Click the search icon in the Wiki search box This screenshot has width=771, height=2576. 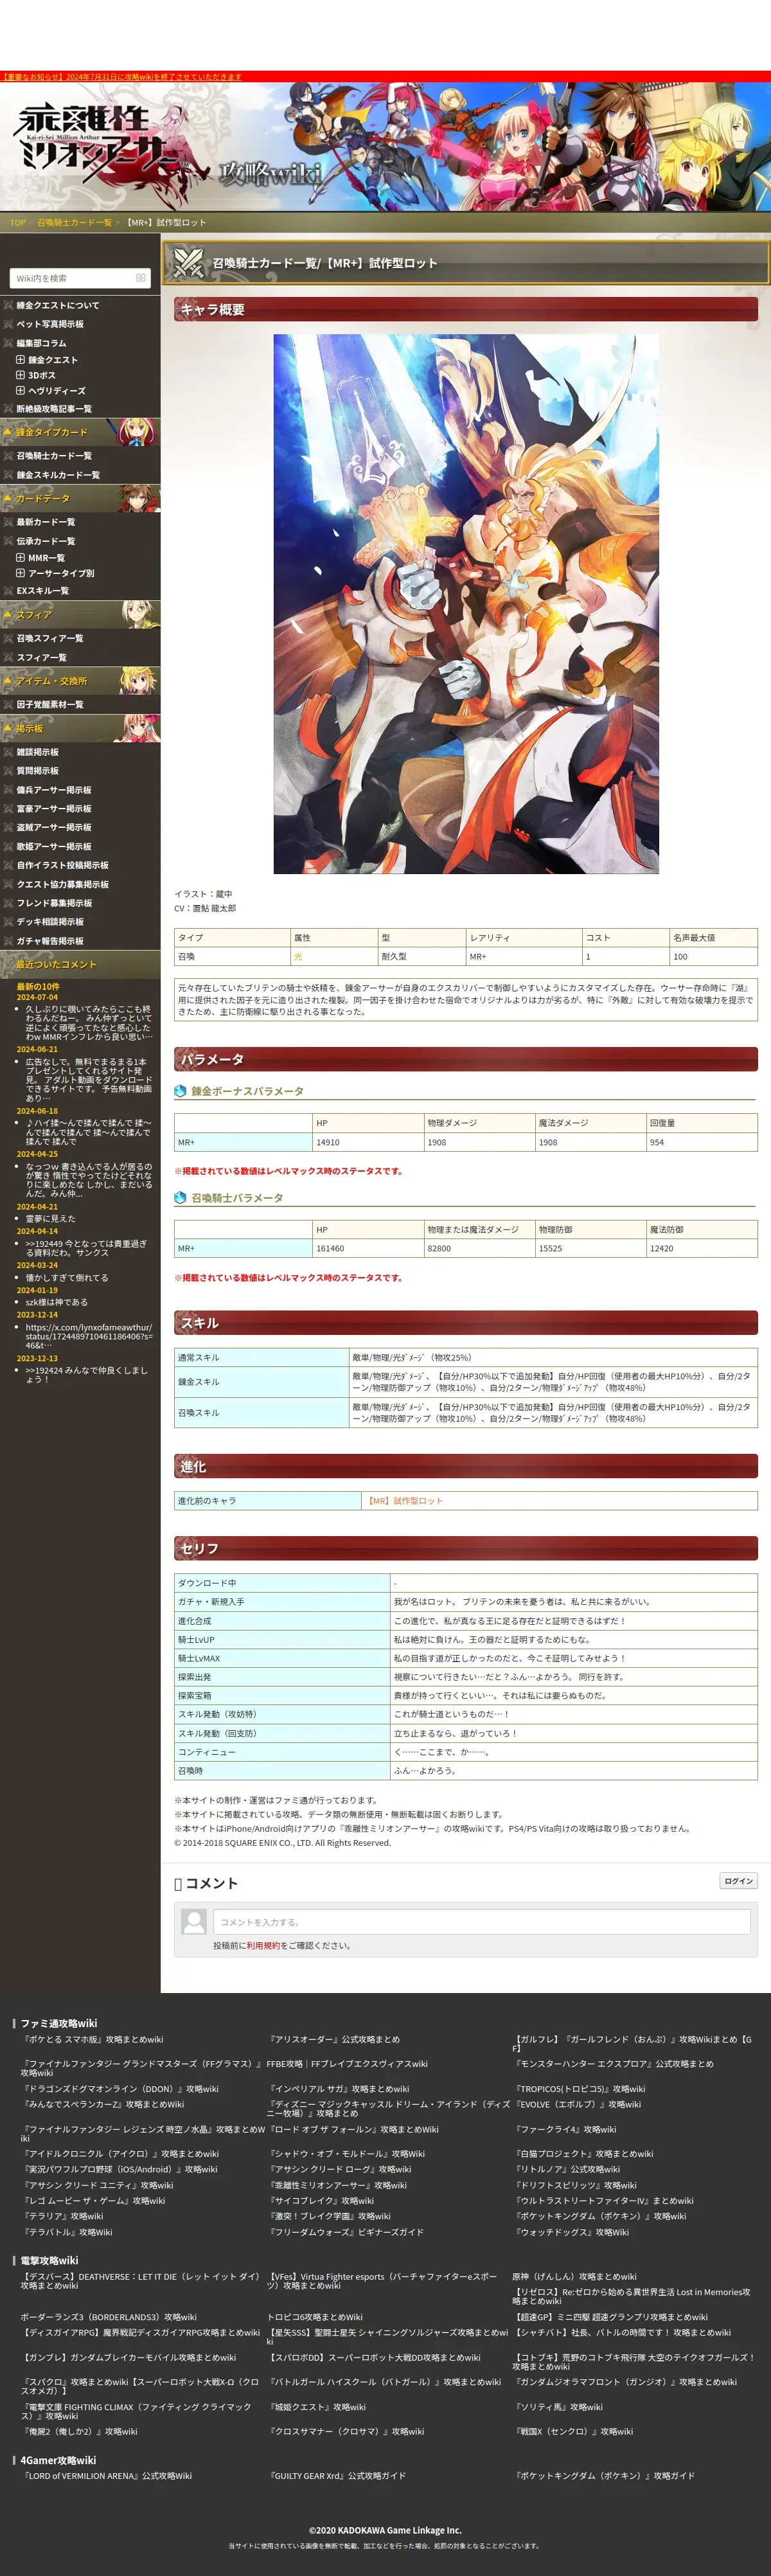click(x=140, y=278)
